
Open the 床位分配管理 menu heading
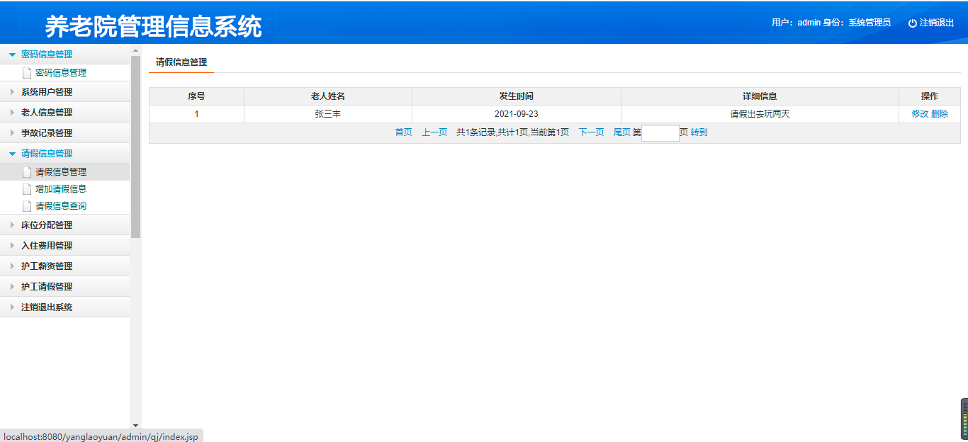(x=47, y=225)
